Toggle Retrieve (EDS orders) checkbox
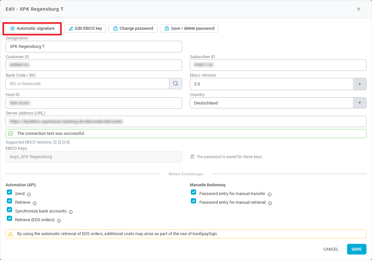This screenshot has height=260, width=372. pos(9,219)
